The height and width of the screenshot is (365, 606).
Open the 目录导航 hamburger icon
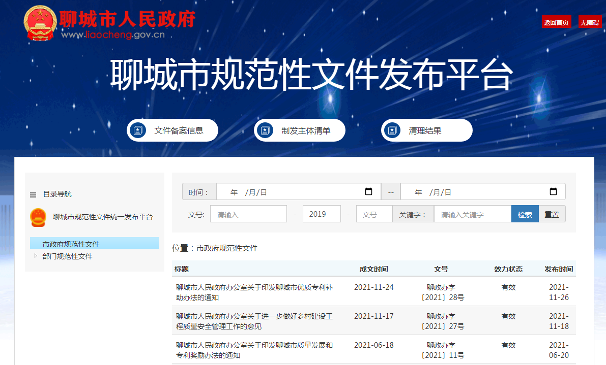[33, 194]
